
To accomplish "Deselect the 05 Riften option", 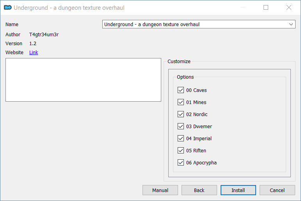I will click(181, 150).
